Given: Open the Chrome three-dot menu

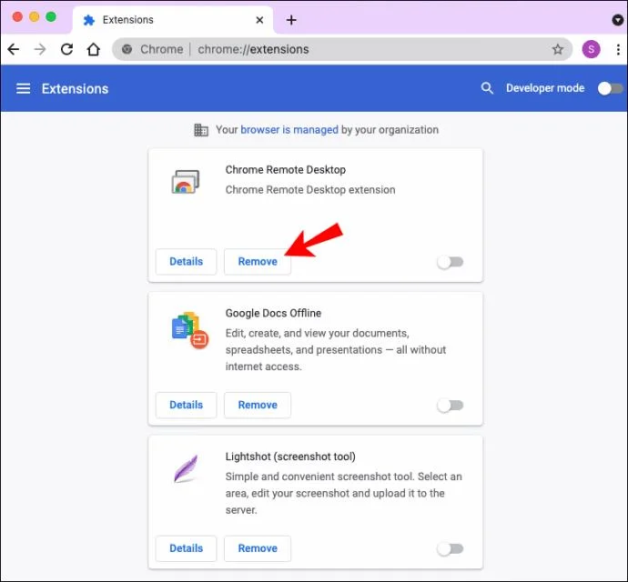Looking at the screenshot, I should [x=618, y=49].
